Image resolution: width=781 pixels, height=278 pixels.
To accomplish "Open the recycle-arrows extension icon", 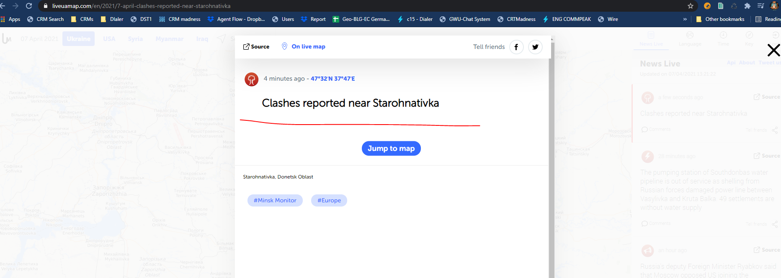I will click(734, 6).
